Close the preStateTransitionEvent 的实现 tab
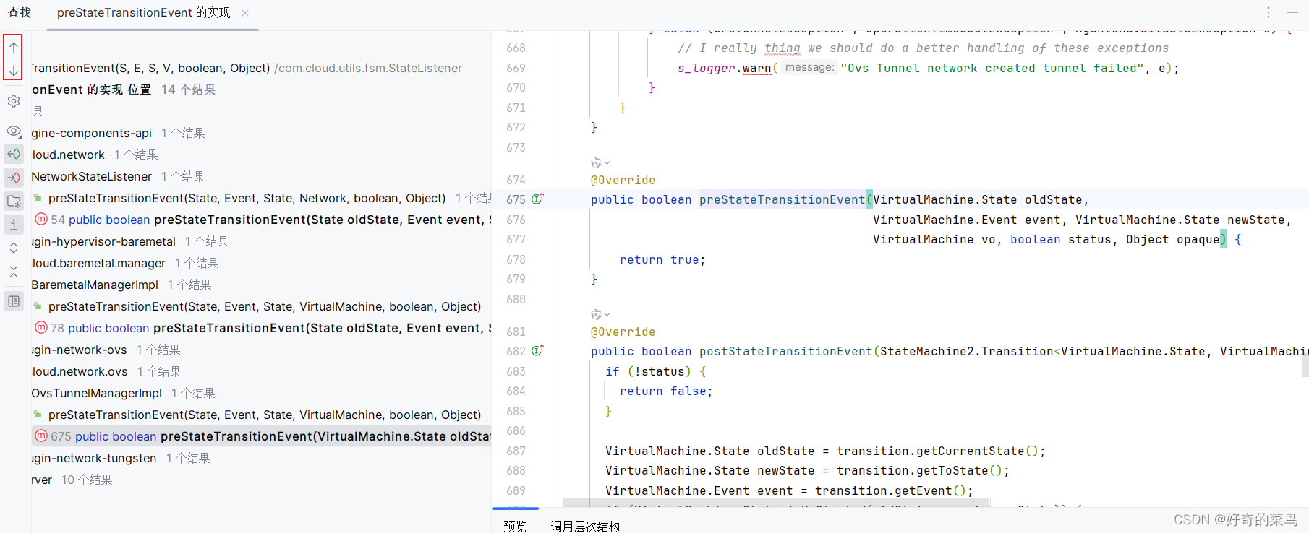The height and width of the screenshot is (533, 1309). point(245,13)
